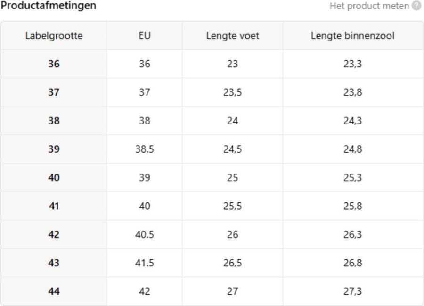Click the Lengte binnenzool column header
This screenshot has width=424, height=306.
tap(352, 36)
